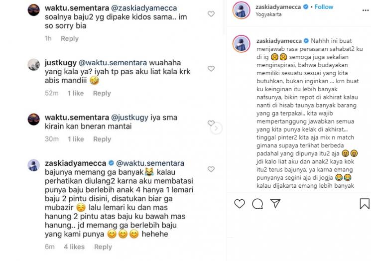This screenshot has height=261, width=371.
Task: Like waktu.sementara's 'soalnya baju2' comment
Action: (211, 14)
